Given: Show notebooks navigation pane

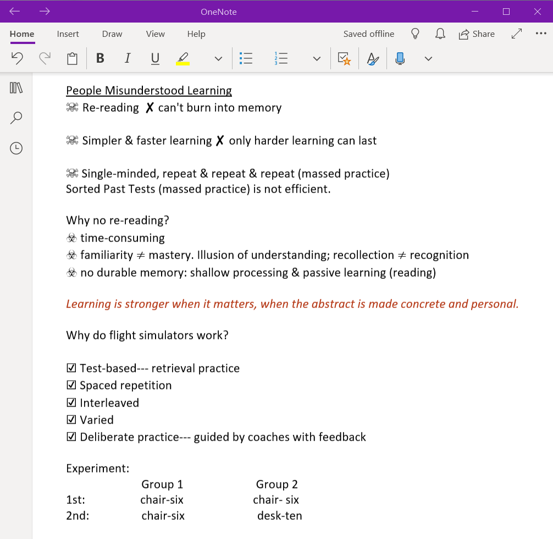Looking at the screenshot, I should tap(16, 88).
